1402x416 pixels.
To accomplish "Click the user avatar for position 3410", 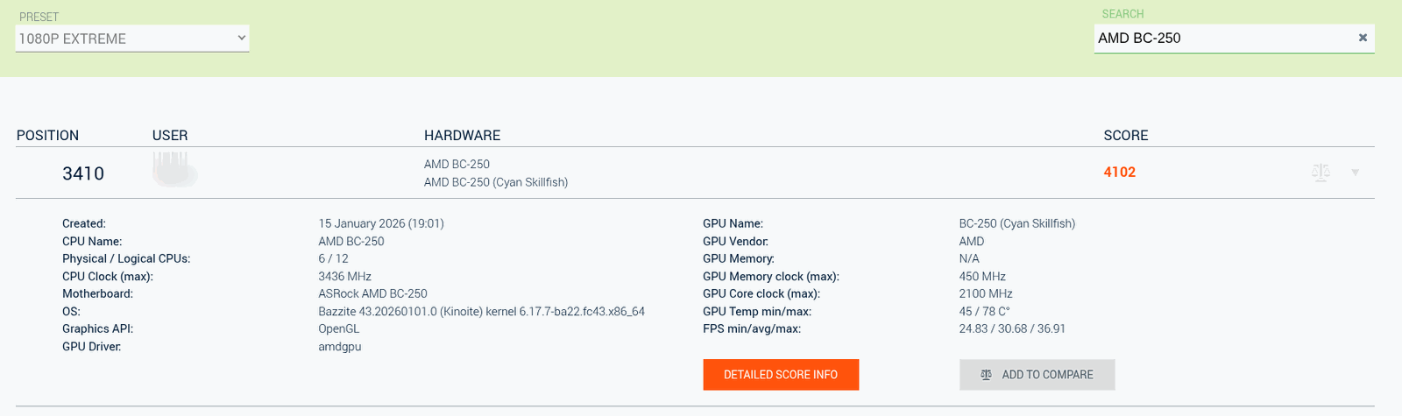I will [x=174, y=170].
